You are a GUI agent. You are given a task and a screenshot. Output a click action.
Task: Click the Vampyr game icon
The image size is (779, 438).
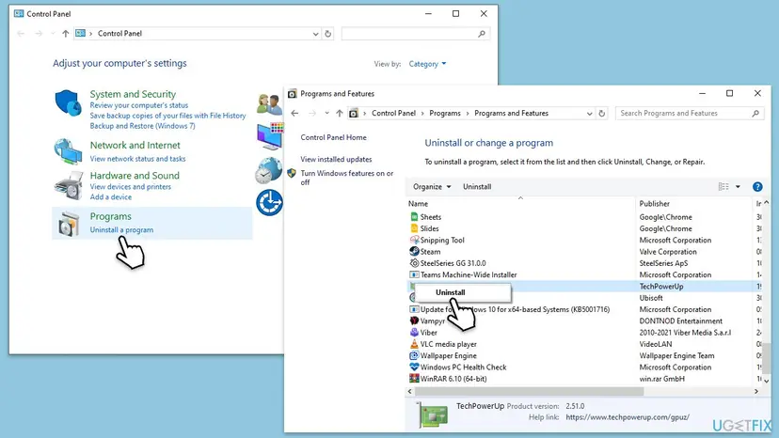[414, 321]
